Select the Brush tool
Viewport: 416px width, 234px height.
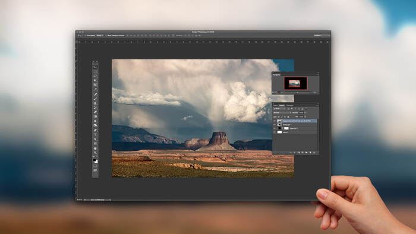pos(95,99)
